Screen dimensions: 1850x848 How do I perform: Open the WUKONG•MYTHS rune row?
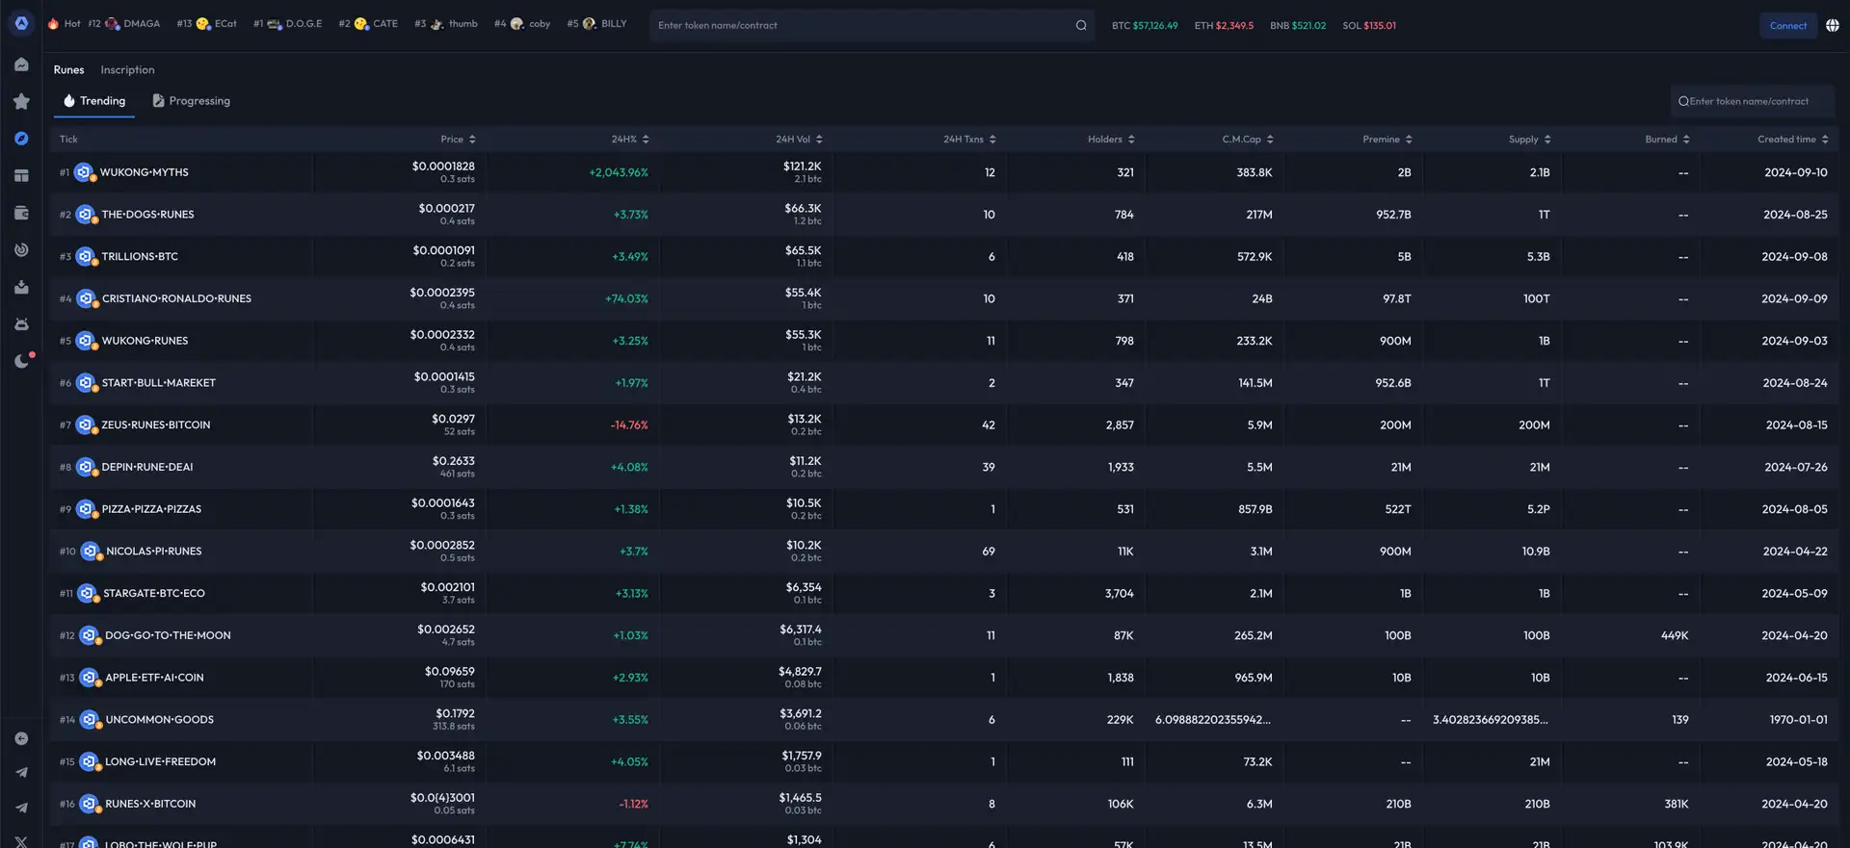pyautogui.click(x=145, y=172)
